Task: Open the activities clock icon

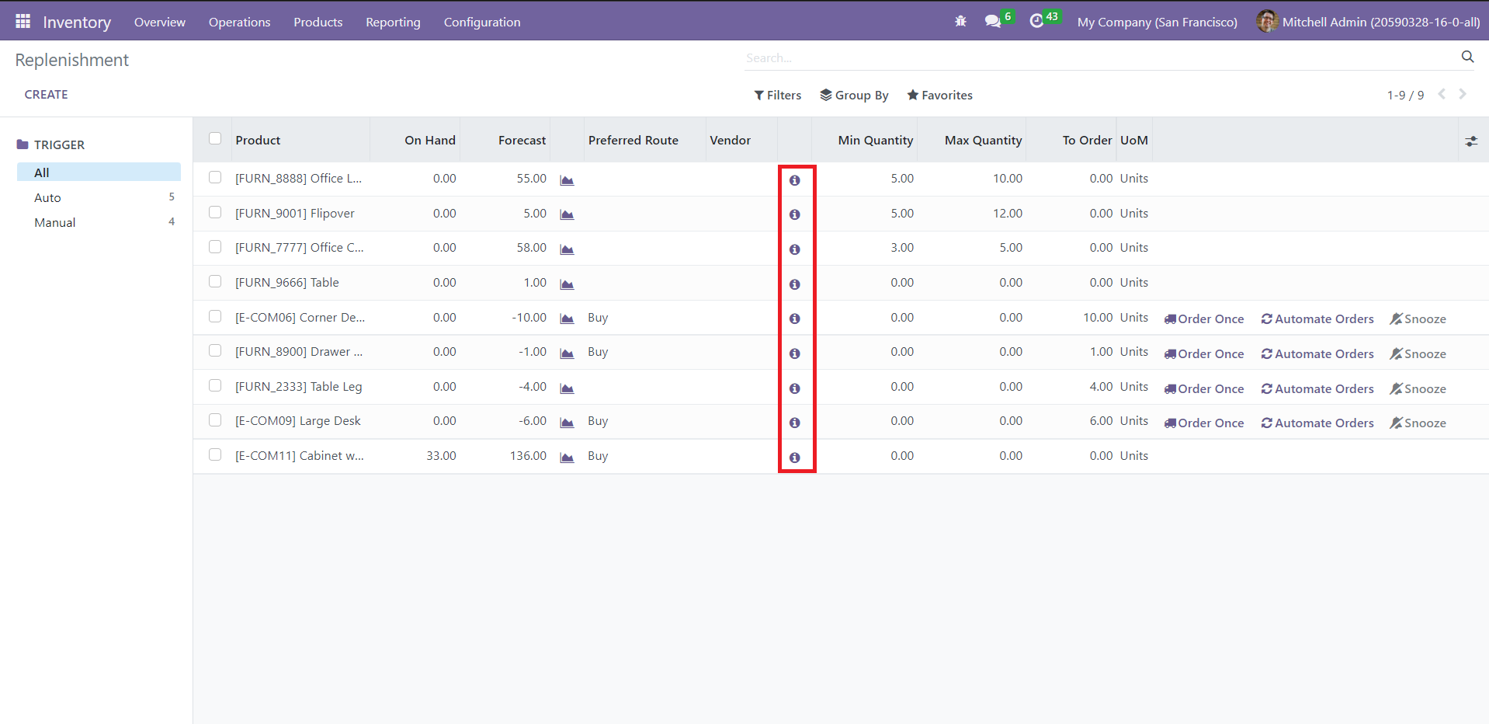Action: pyautogui.click(x=1036, y=21)
